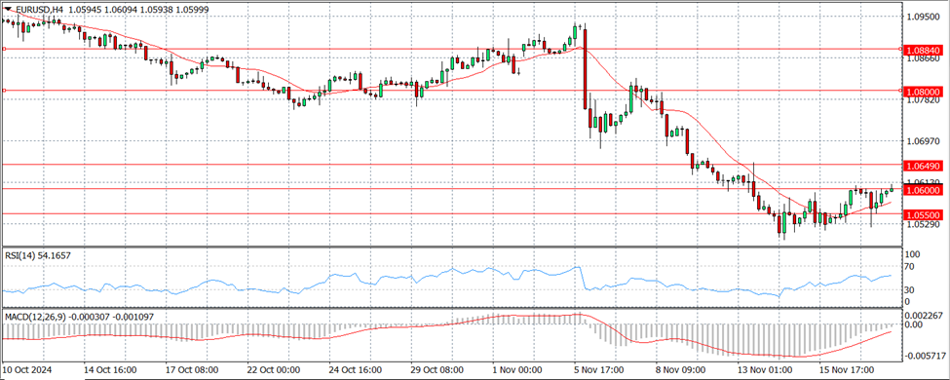Click the triangle icon before EURUSD,H4
The height and width of the screenshot is (380, 950).
pos(9,10)
